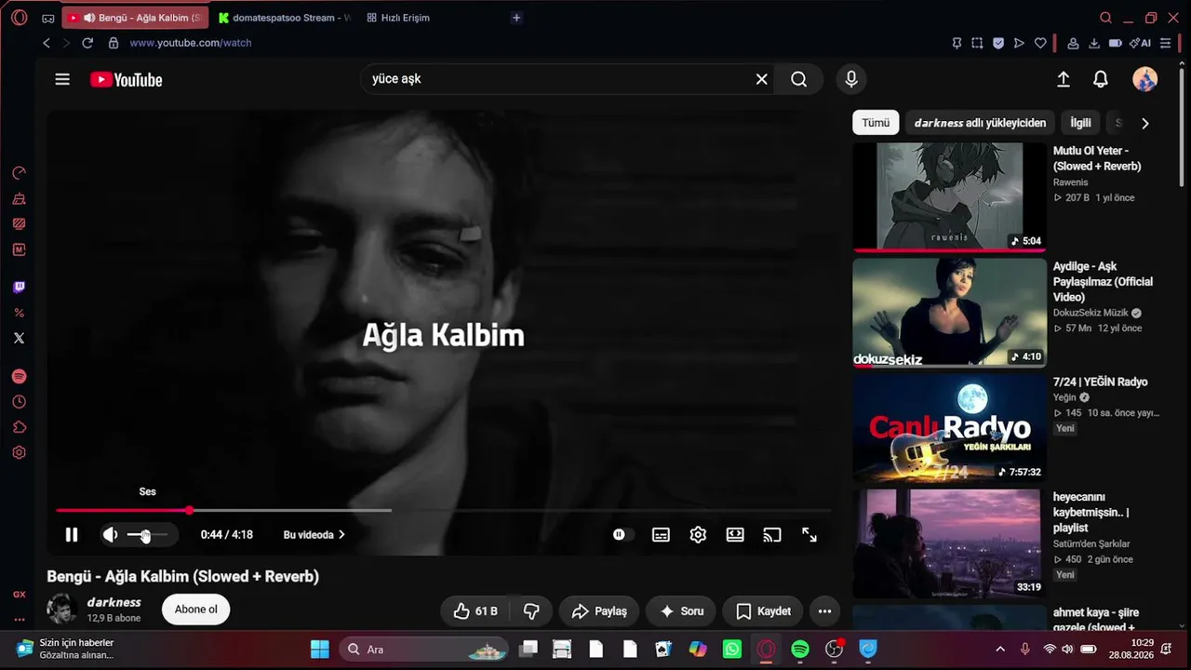Open the Twitch icon in the Opera sidebar
The height and width of the screenshot is (670, 1191).
pyautogui.click(x=19, y=288)
